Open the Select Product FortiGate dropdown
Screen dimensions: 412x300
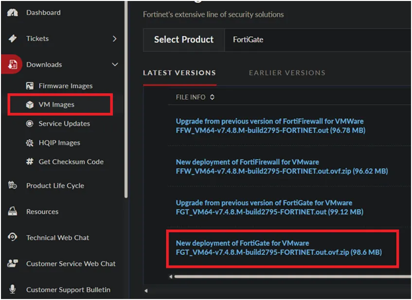point(318,40)
